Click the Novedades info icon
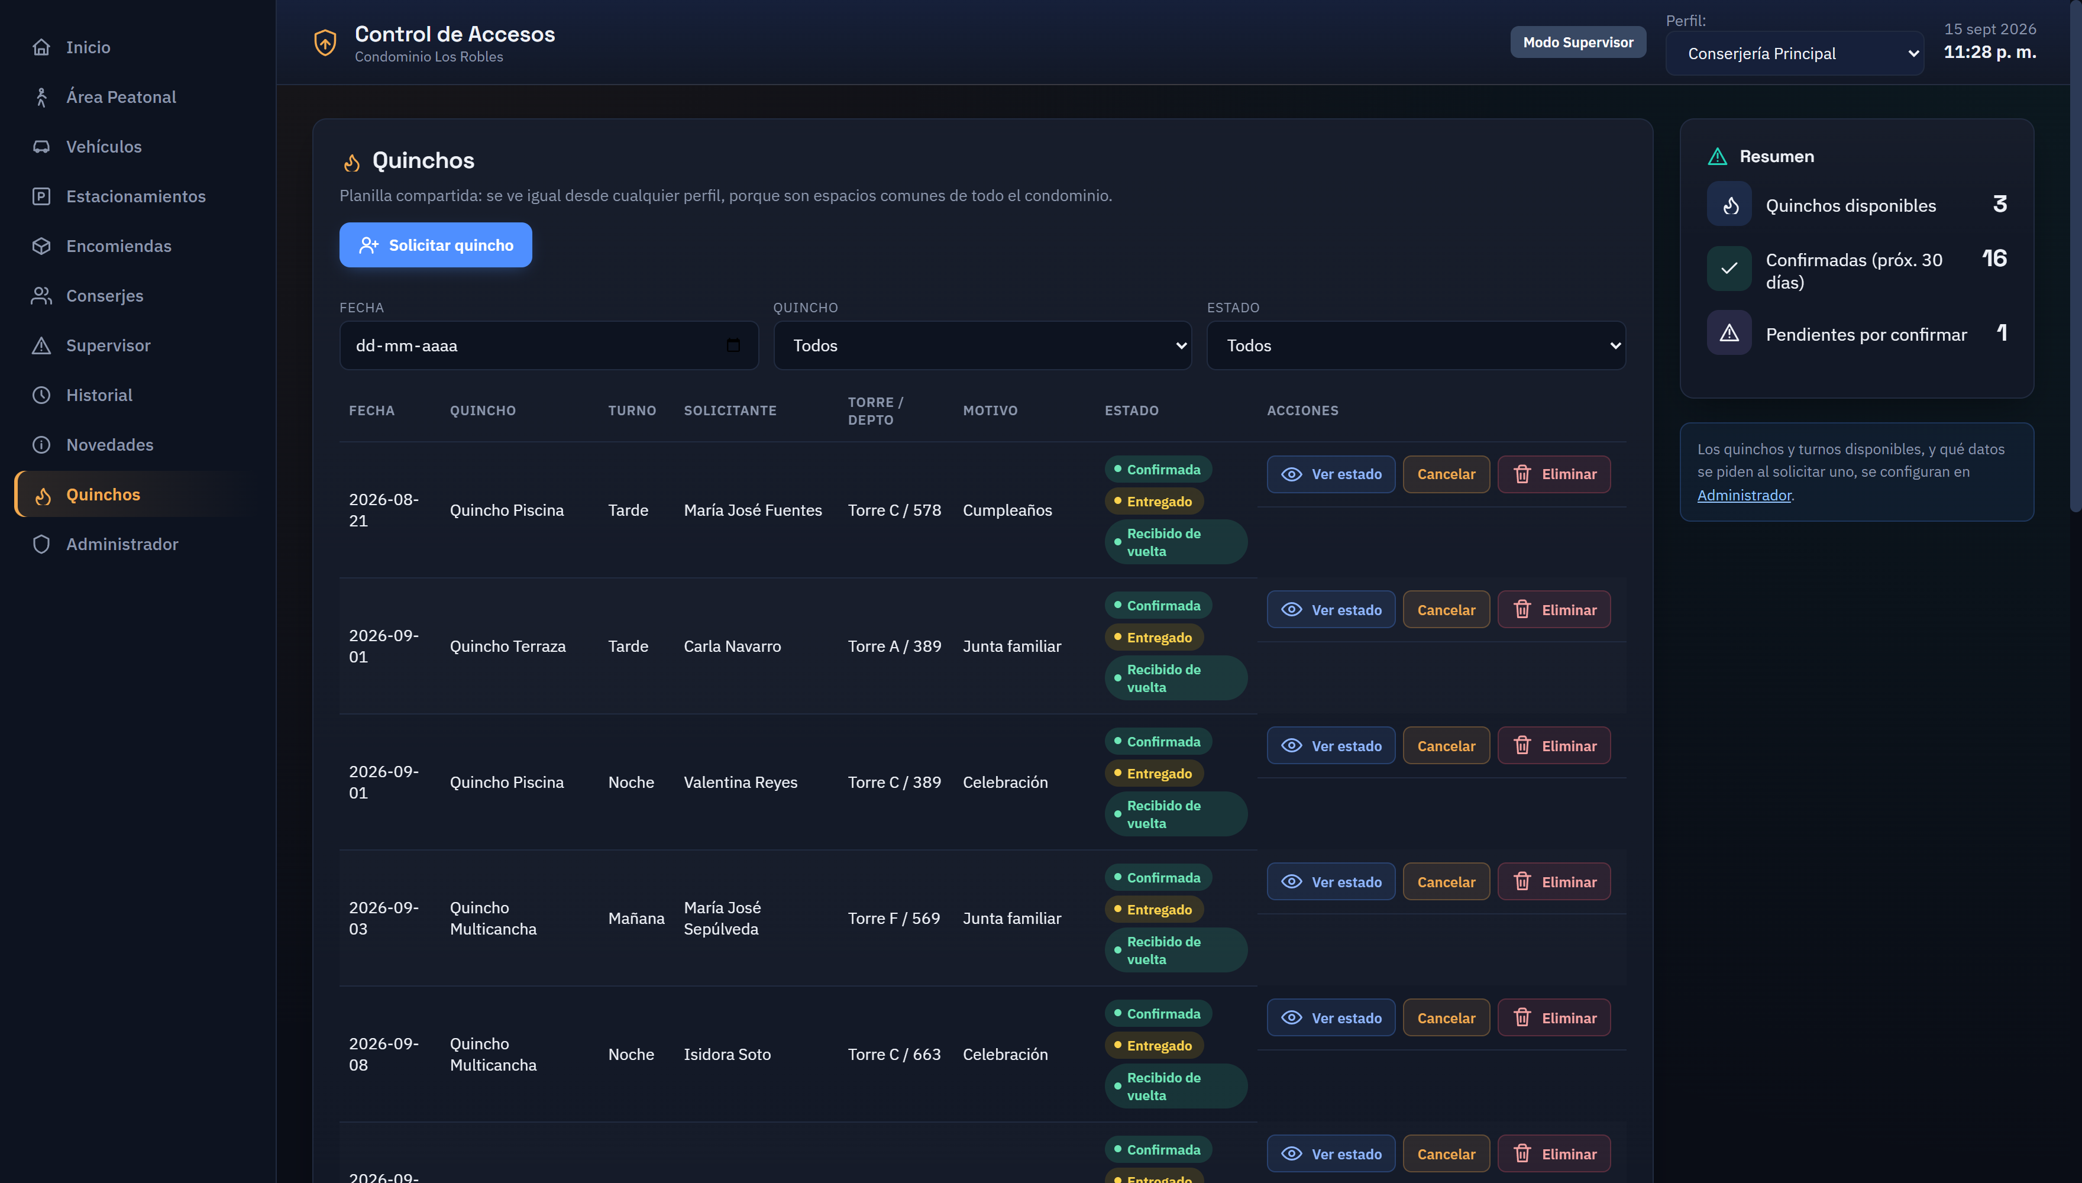This screenshot has height=1183, width=2082. (41, 444)
